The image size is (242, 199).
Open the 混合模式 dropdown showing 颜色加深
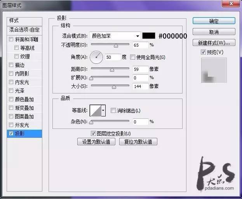115,36
